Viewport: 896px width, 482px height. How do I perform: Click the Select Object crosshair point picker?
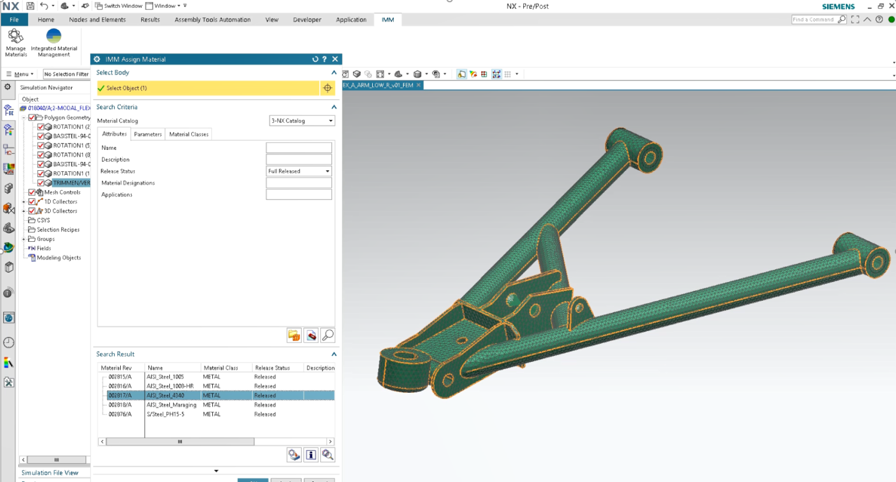(x=327, y=88)
